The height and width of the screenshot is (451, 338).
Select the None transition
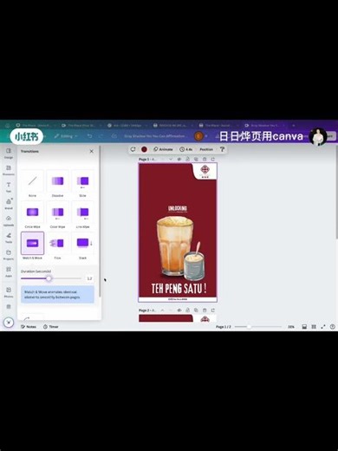(32, 184)
